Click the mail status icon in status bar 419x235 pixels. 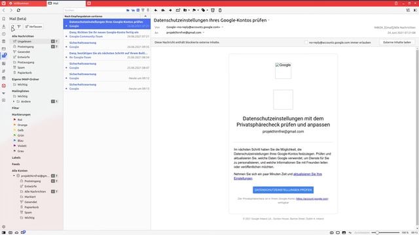[x=24, y=232]
